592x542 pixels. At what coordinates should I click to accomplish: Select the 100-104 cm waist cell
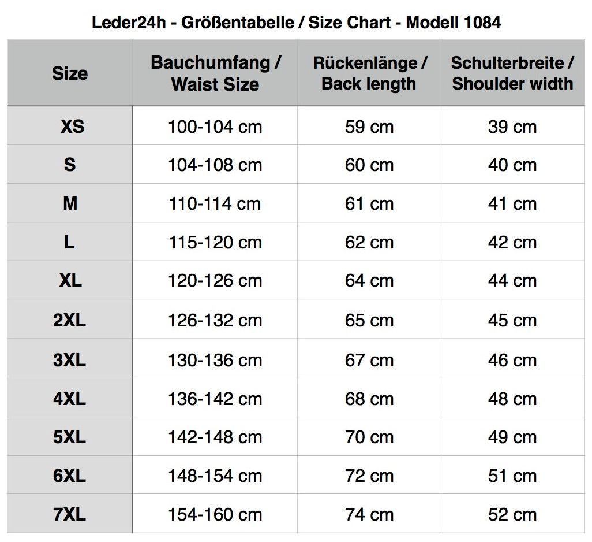click(215, 127)
